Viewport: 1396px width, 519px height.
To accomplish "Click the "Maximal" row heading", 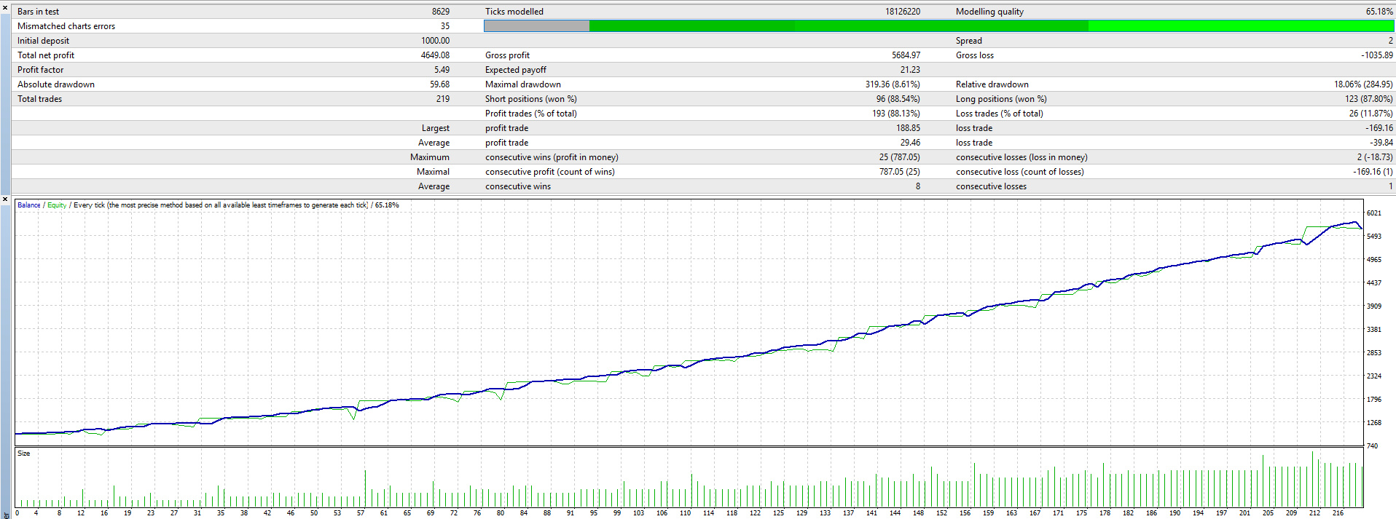I will [434, 172].
